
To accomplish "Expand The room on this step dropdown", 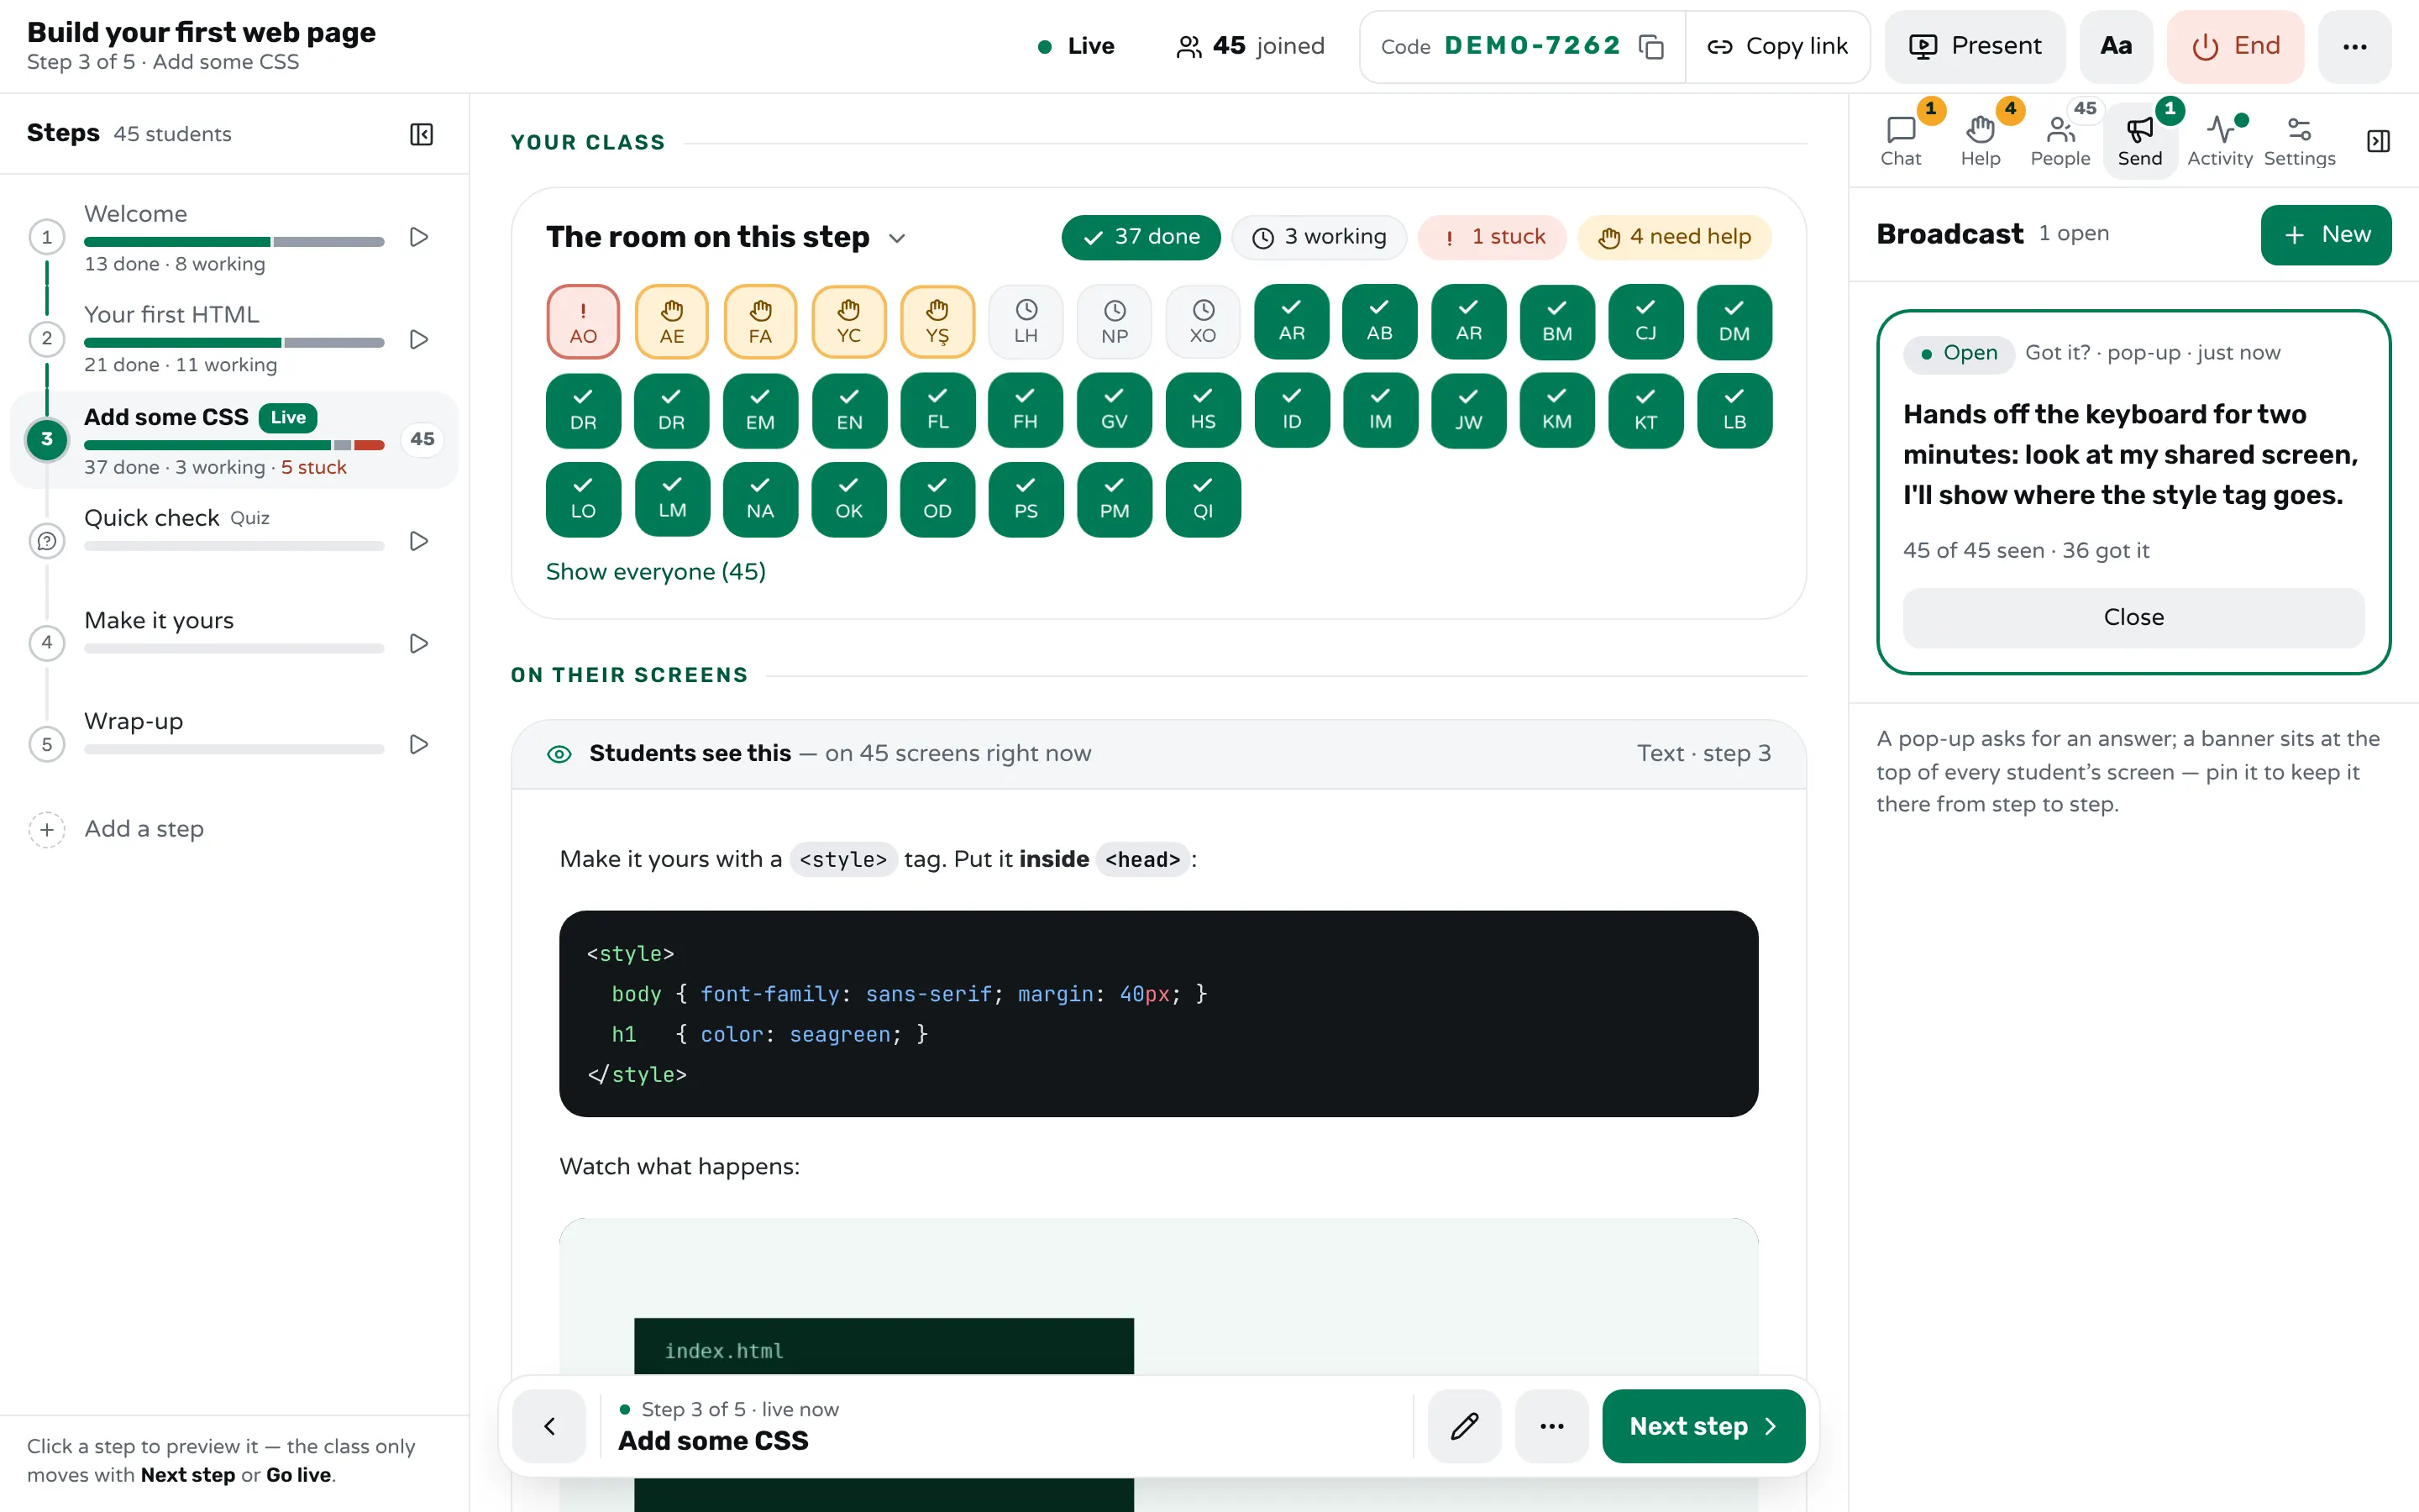I will tap(897, 238).
